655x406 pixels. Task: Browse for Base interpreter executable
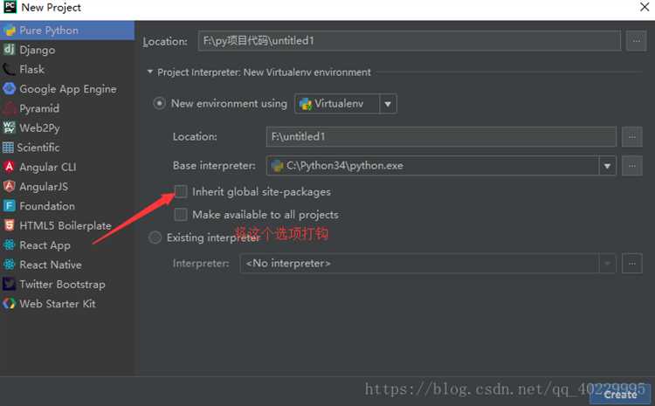[632, 166]
